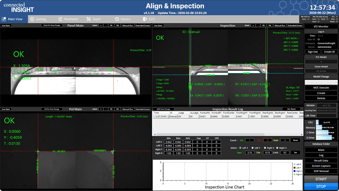Click Manual Run for Pol Main
Image resolution: width=339 pixels, height=191 pixels.
128,109
